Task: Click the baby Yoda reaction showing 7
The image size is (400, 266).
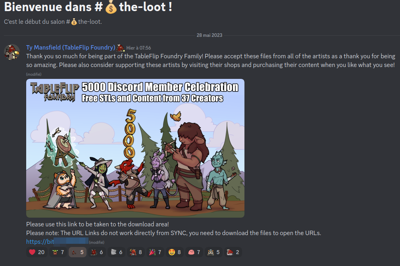Action: 58,252
